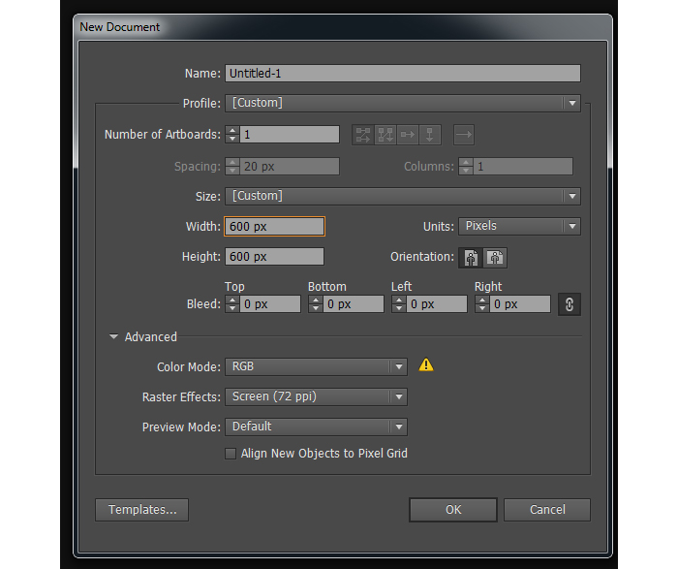Select the Grid by Column artboard layout icon
The height and width of the screenshot is (569, 678).
click(x=385, y=135)
